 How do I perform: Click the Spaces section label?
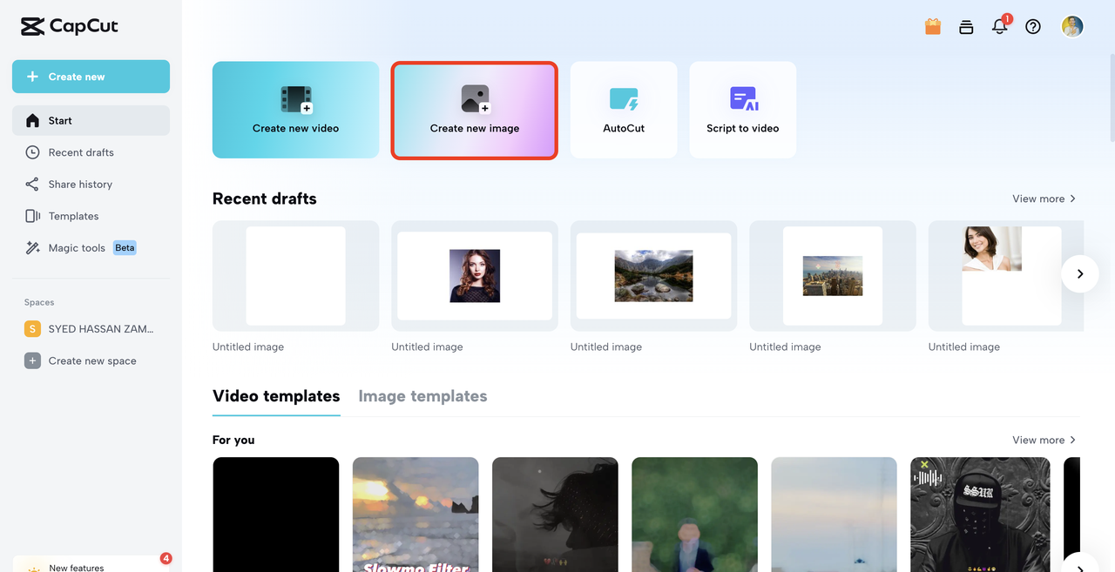click(x=39, y=302)
